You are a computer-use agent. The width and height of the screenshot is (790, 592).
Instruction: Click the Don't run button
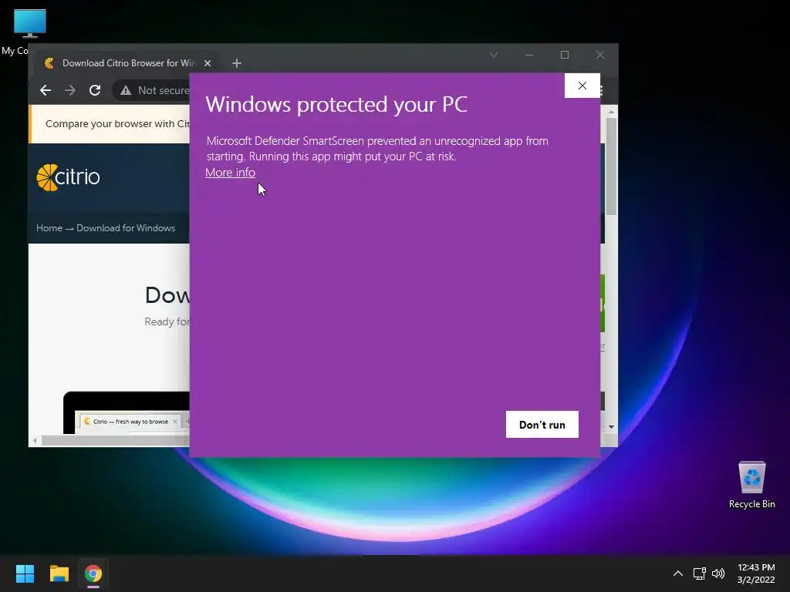[542, 425]
